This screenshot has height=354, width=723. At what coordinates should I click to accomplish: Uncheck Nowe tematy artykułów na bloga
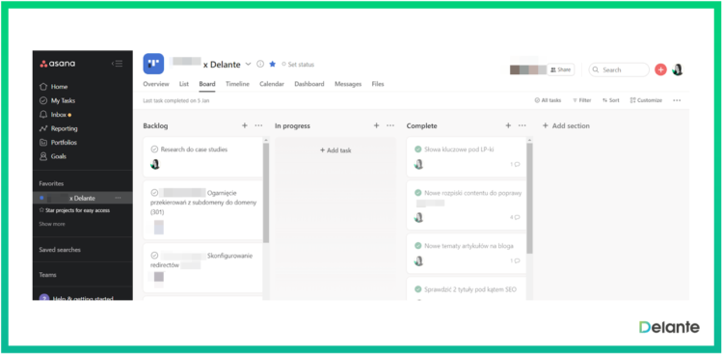pos(418,246)
